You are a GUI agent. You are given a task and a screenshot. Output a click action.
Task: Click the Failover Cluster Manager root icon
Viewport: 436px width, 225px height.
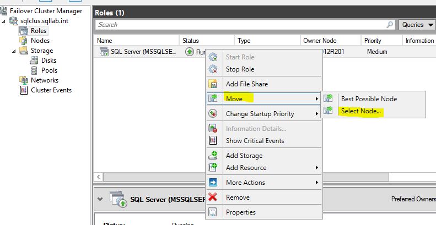pyautogui.click(x=3, y=11)
